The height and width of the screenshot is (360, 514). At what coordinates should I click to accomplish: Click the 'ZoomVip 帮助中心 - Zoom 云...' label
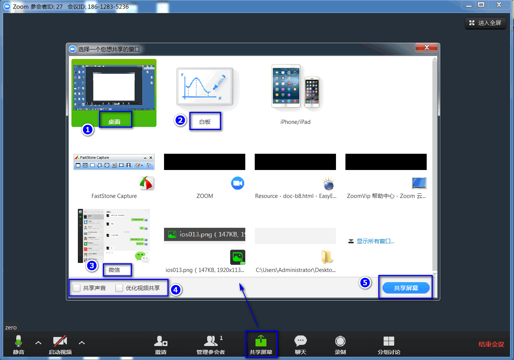[386, 196]
